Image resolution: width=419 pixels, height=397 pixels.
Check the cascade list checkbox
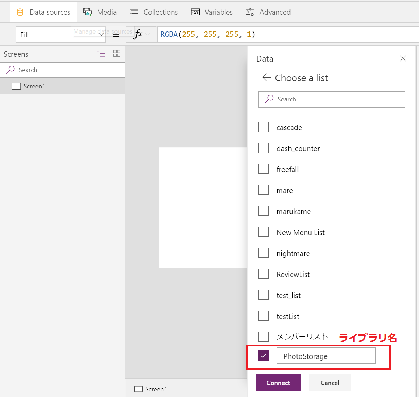click(264, 127)
